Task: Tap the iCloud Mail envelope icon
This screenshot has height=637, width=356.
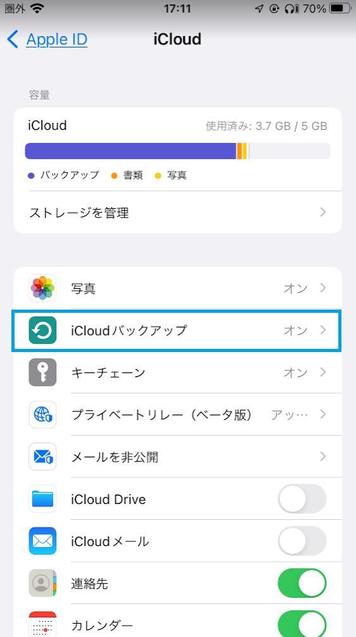Action: 42,541
